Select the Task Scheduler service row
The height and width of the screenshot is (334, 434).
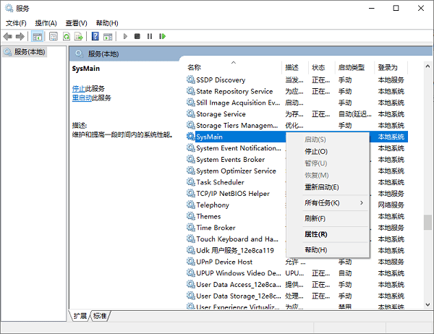click(x=220, y=182)
